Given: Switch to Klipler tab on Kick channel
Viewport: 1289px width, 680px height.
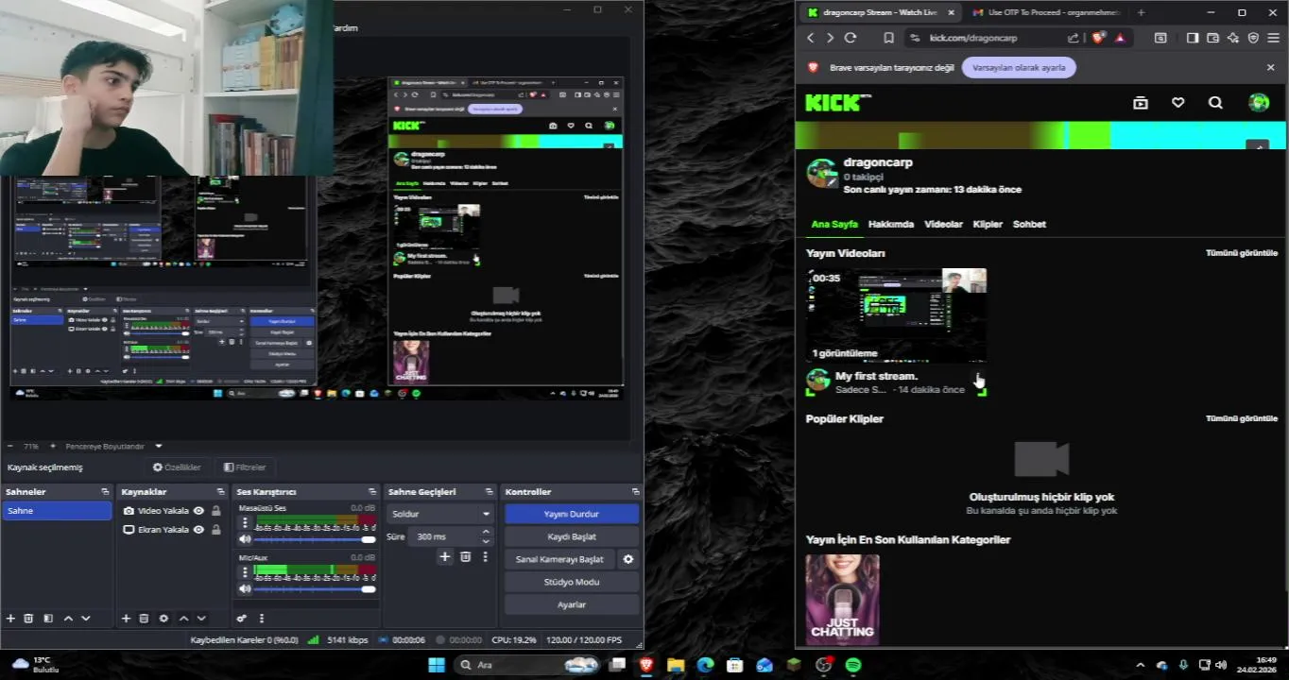Looking at the screenshot, I should [x=988, y=224].
